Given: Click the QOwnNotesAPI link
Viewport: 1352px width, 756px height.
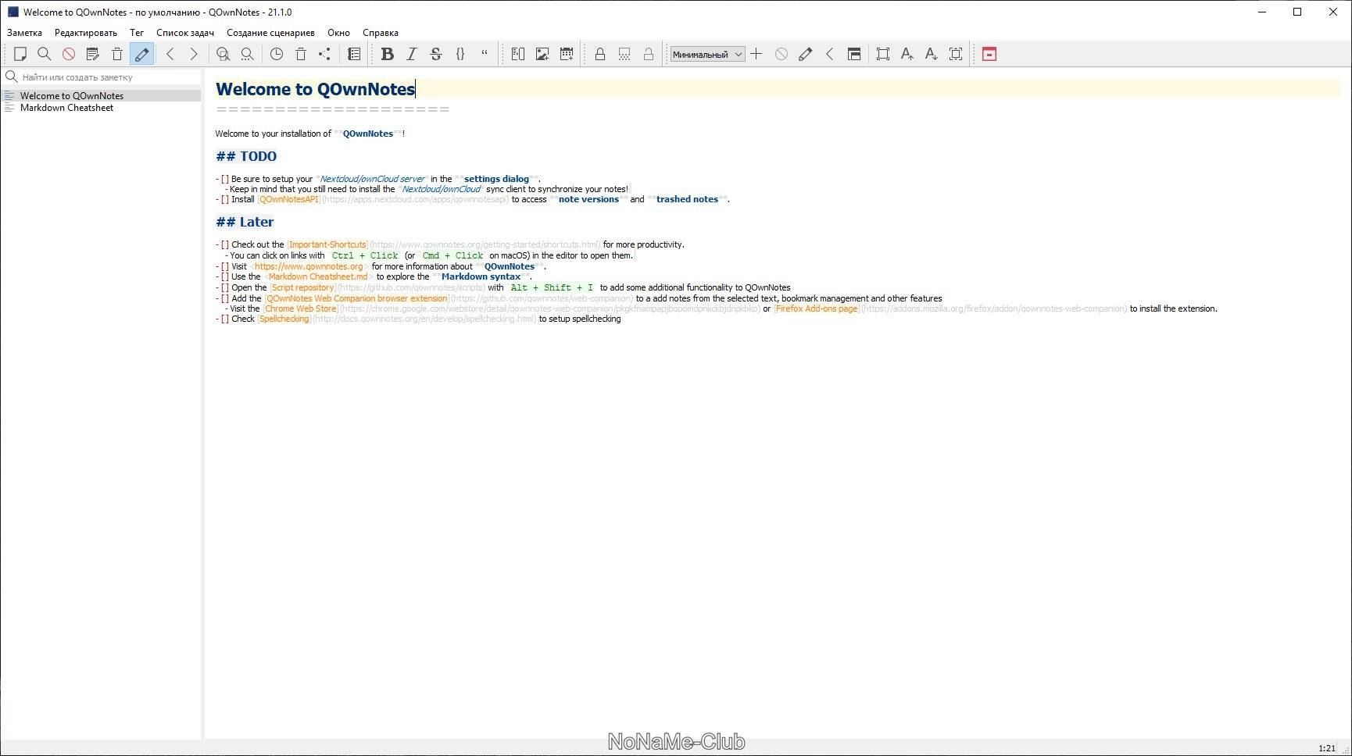Looking at the screenshot, I should pyautogui.click(x=289, y=199).
